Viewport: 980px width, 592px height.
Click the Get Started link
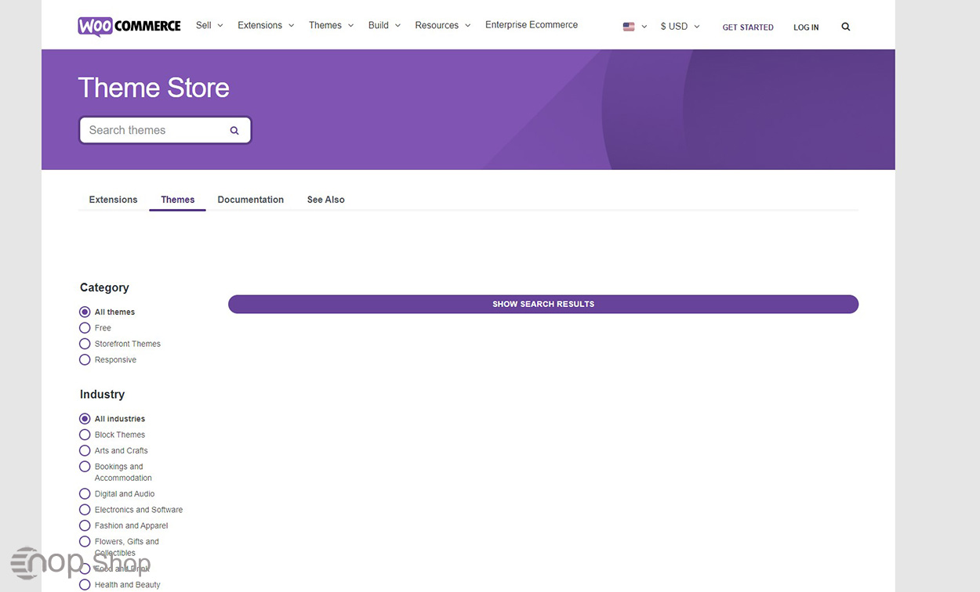747,27
